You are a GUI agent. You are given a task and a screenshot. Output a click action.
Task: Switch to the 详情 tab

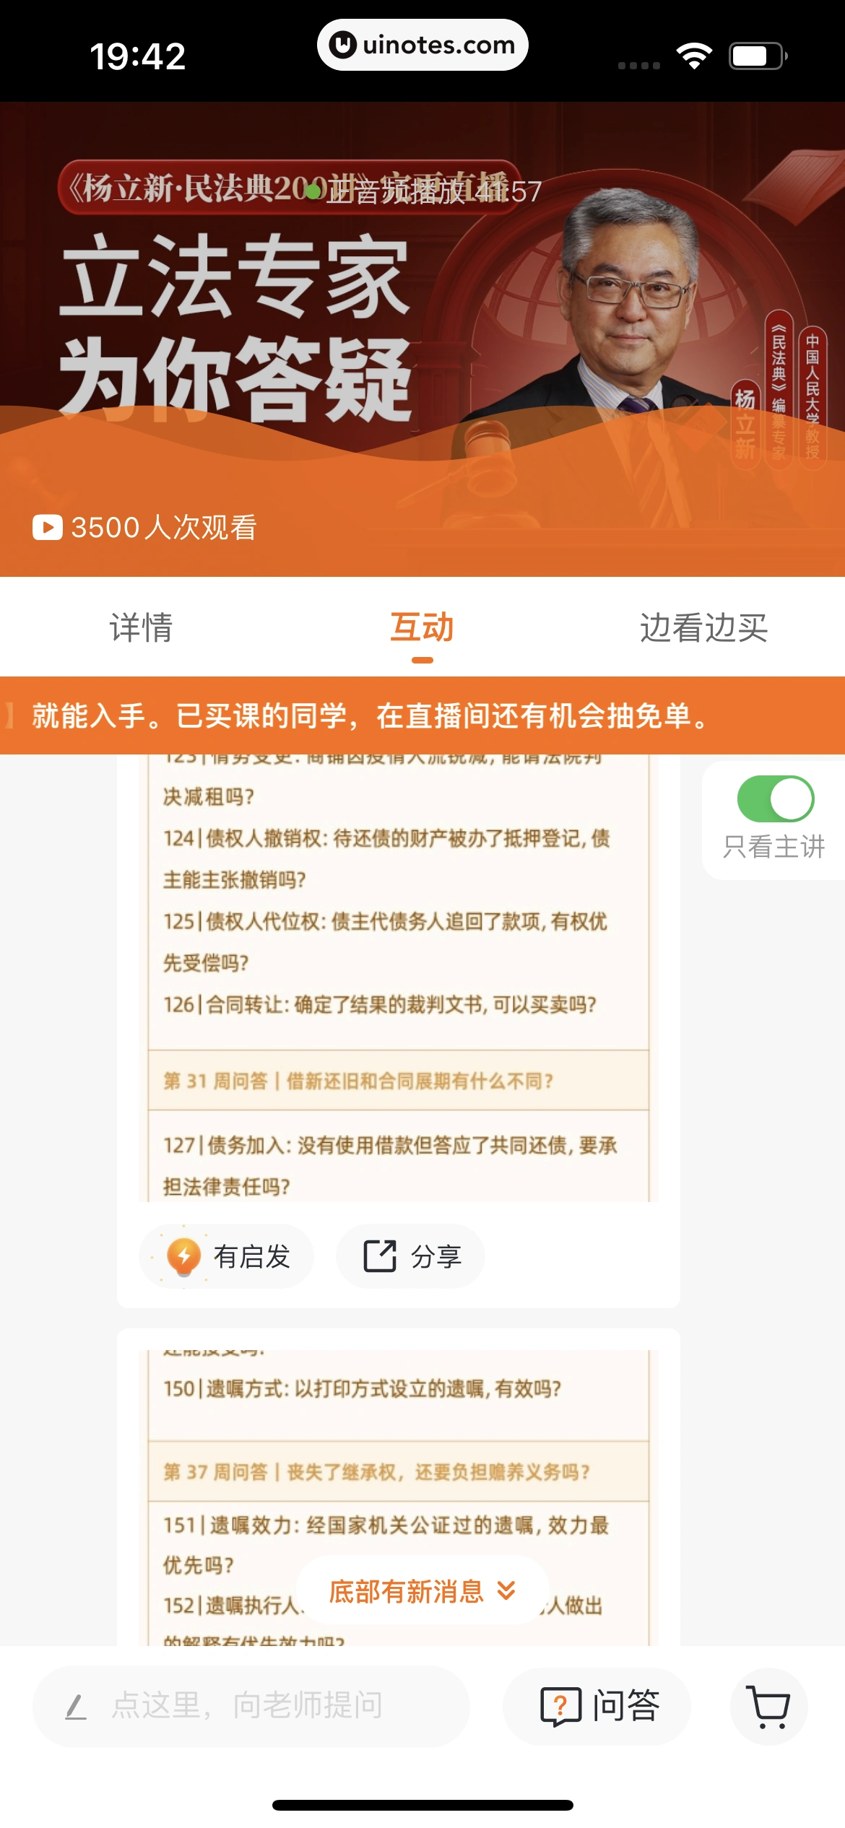click(x=141, y=627)
